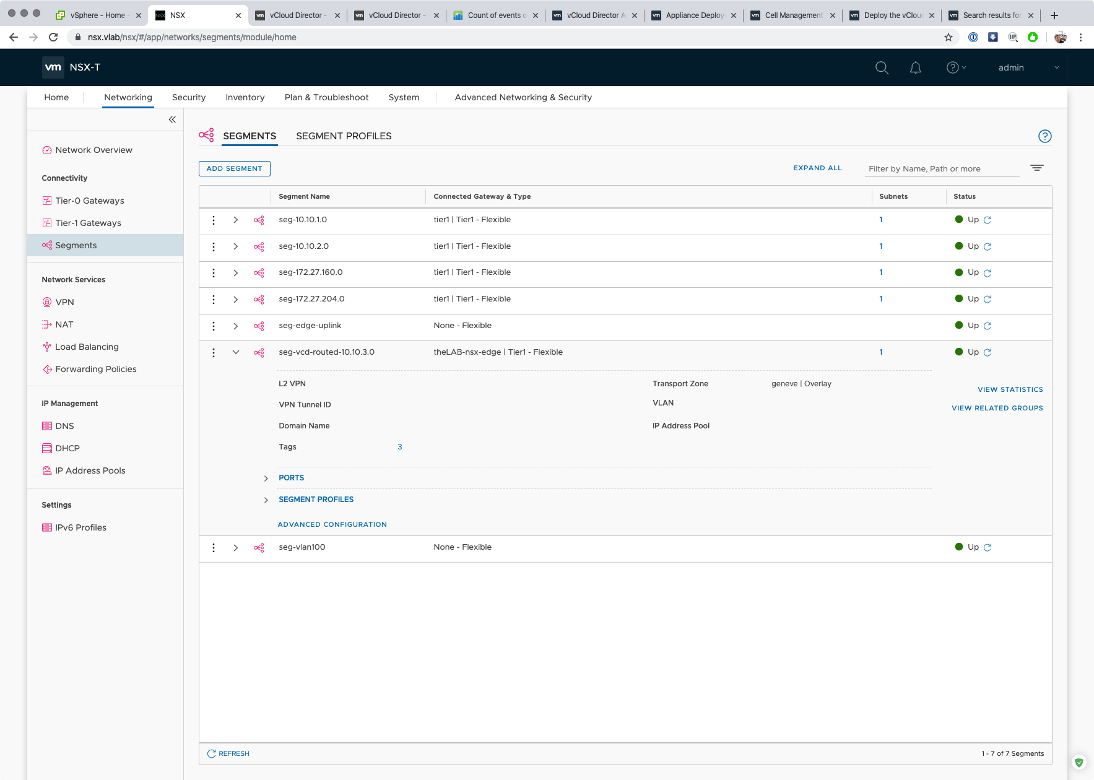Refresh status of seg-vcd-routed-10.10.3.0
The height and width of the screenshot is (780, 1094).
click(x=988, y=353)
